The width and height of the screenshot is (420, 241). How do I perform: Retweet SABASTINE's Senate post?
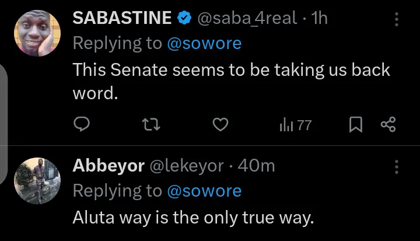(x=152, y=124)
